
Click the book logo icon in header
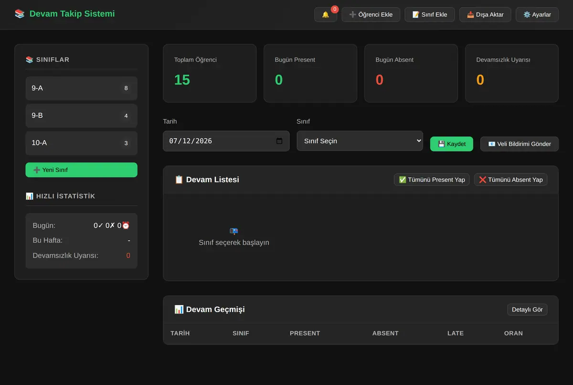pyautogui.click(x=20, y=14)
